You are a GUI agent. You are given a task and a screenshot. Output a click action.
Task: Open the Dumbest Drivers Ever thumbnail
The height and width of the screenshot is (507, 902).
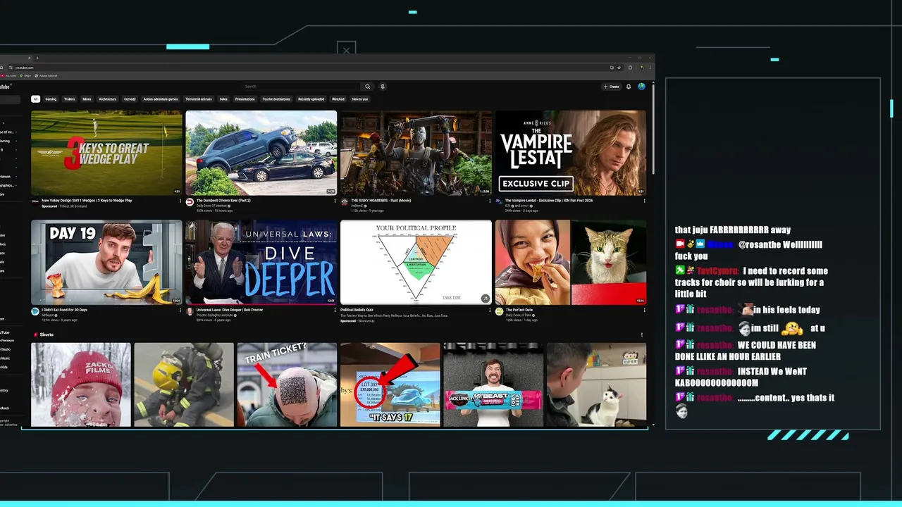261,153
